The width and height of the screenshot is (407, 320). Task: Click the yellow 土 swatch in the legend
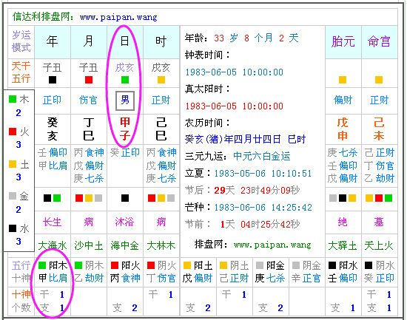(x=13, y=164)
